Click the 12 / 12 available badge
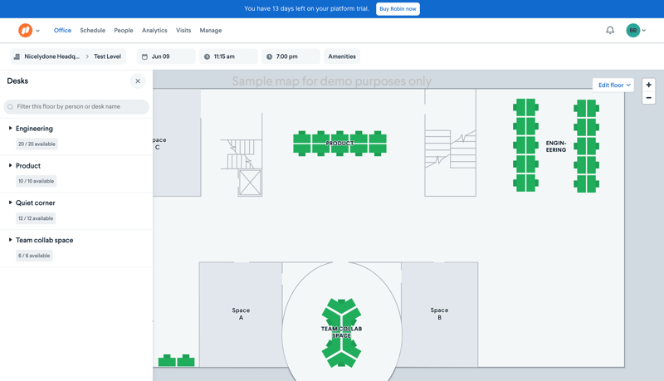 (x=36, y=218)
